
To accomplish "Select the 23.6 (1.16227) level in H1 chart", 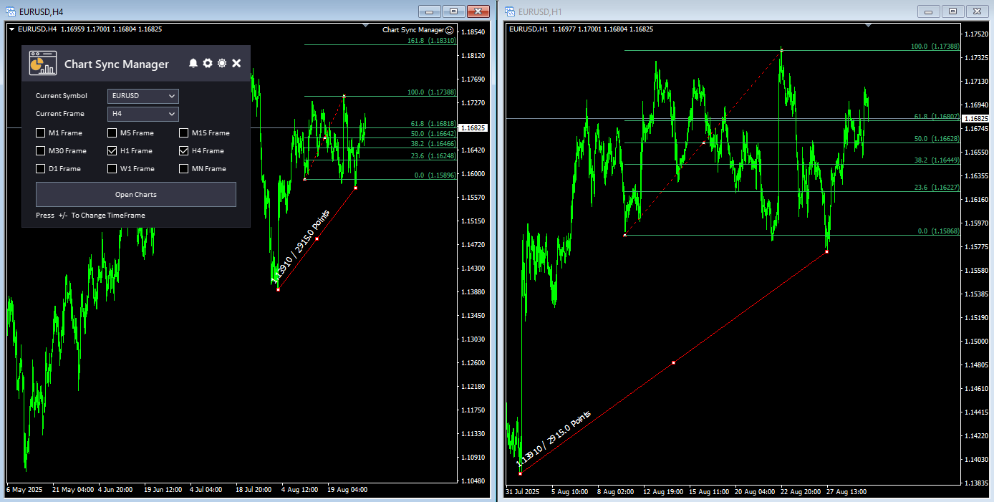I will click(937, 188).
